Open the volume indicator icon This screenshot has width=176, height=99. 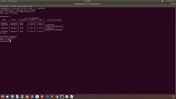169,1
